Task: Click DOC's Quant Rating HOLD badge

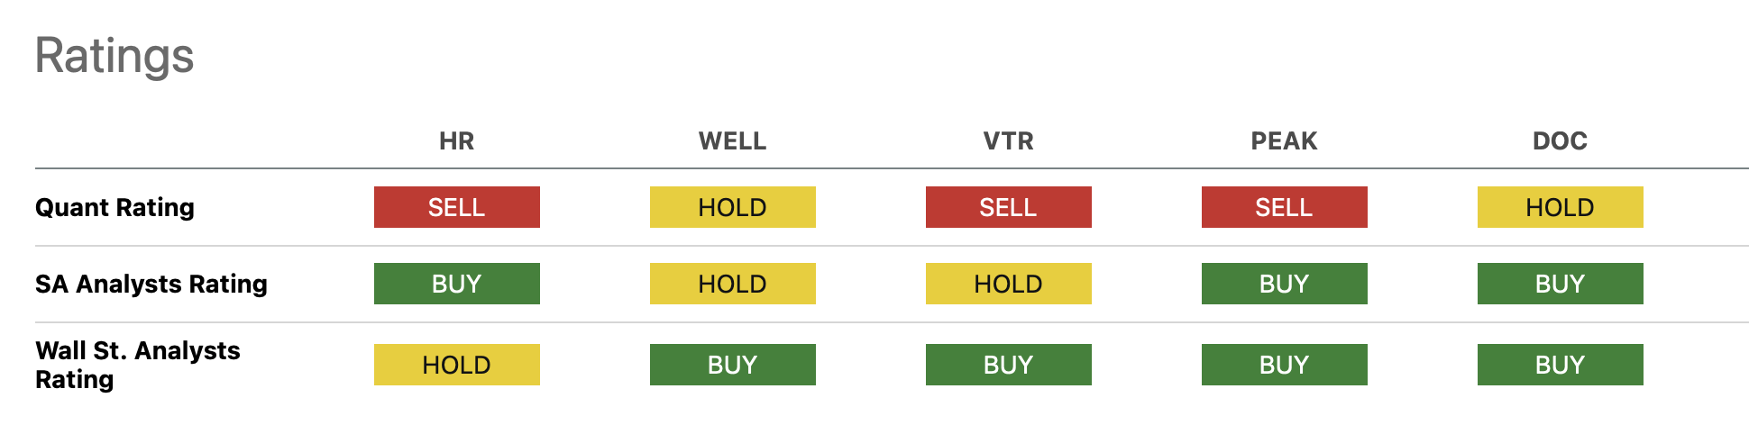Action: point(1560,207)
